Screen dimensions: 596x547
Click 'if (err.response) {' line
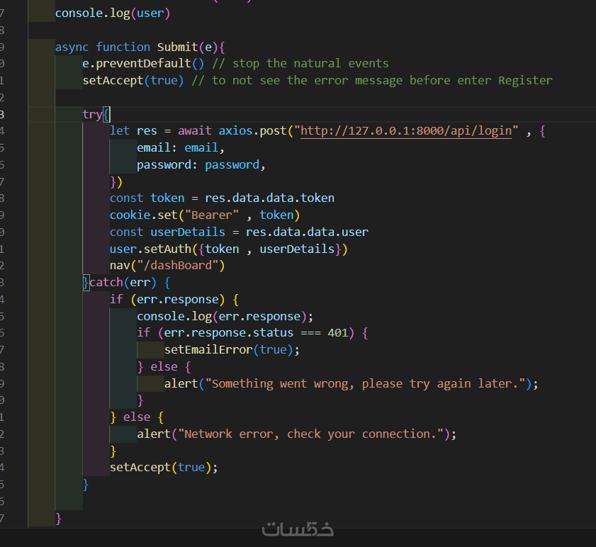coord(174,300)
